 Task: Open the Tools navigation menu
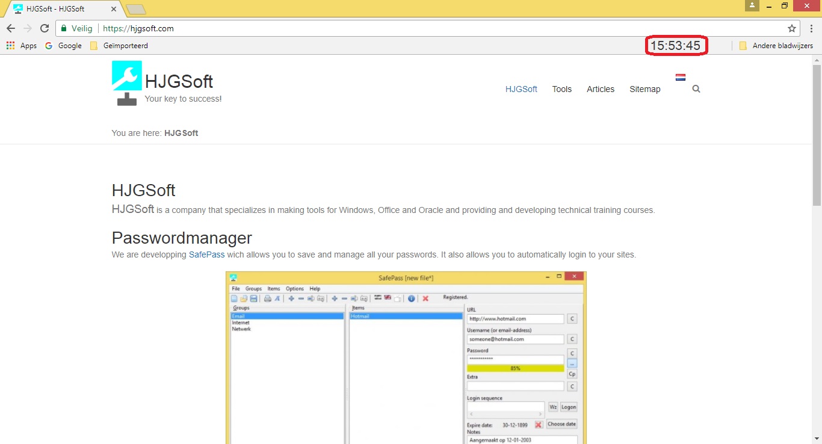(562, 89)
